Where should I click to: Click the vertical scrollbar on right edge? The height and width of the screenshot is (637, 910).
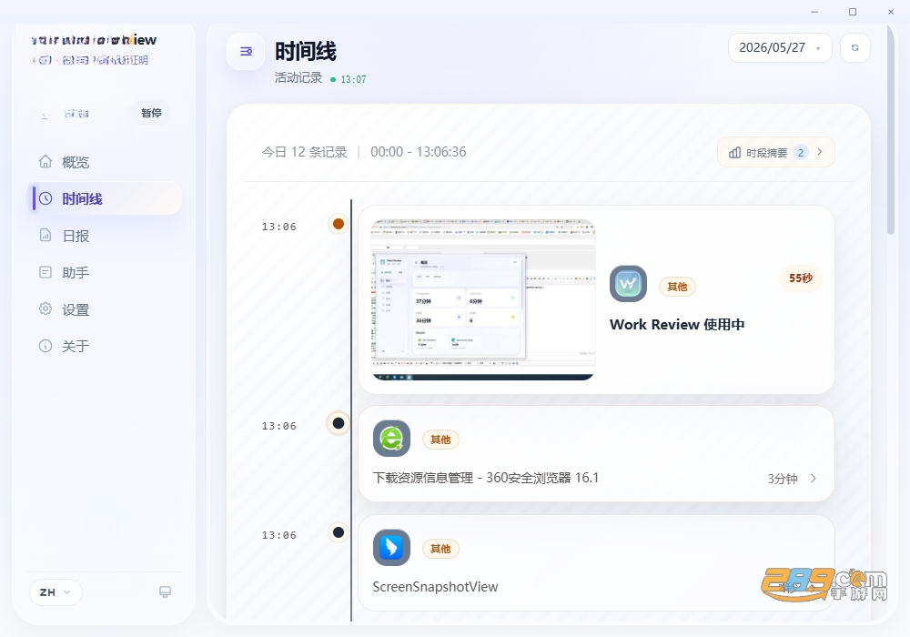pyautogui.click(x=890, y=129)
